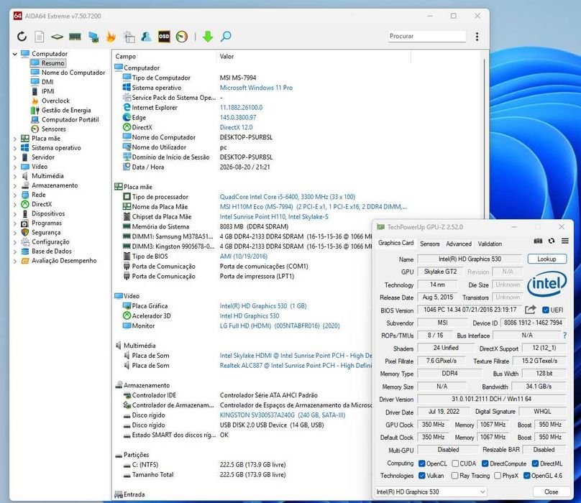This screenshot has height=503, width=581.
Task: Expand the Placa mãe tree node
Action: tap(15, 139)
